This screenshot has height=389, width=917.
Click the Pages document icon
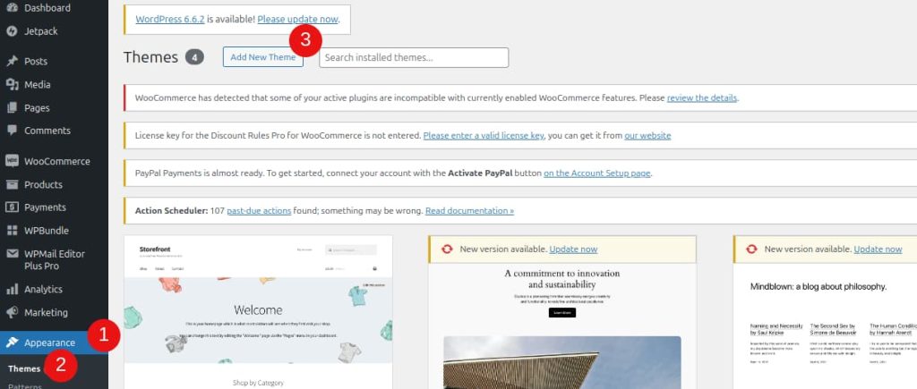pyautogui.click(x=12, y=108)
